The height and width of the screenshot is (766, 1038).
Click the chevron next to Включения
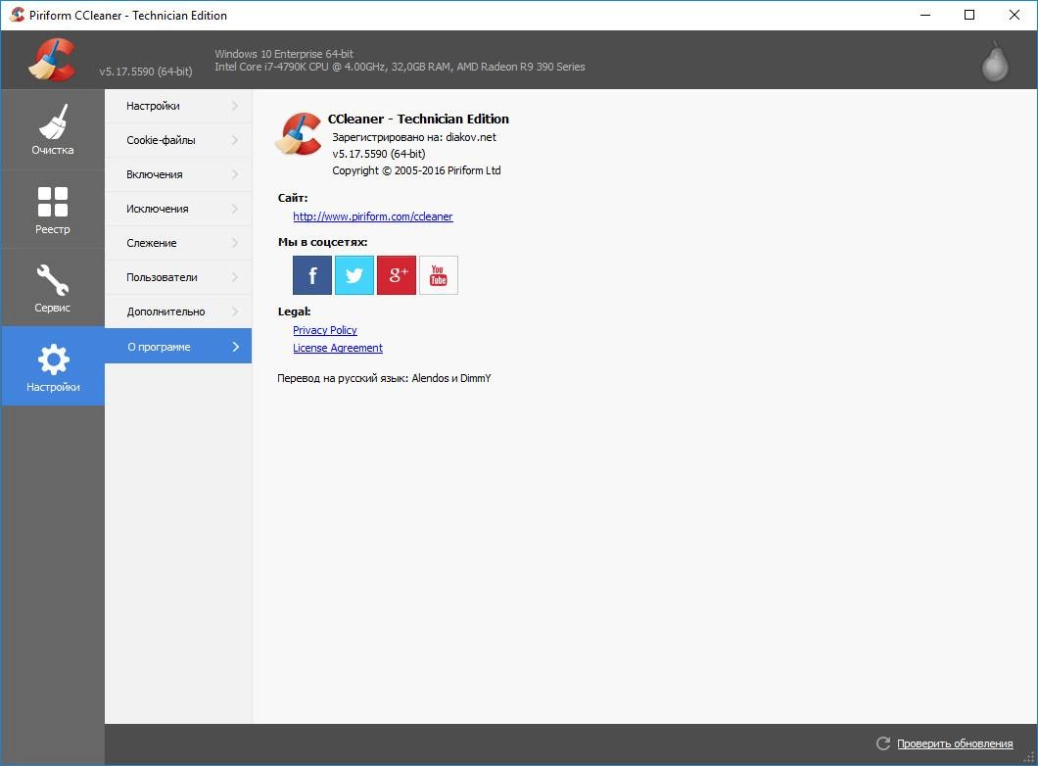coord(235,174)
